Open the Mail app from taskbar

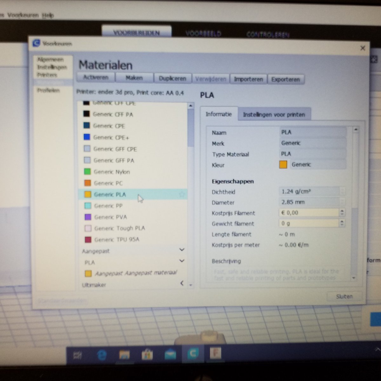click(170, 354)
